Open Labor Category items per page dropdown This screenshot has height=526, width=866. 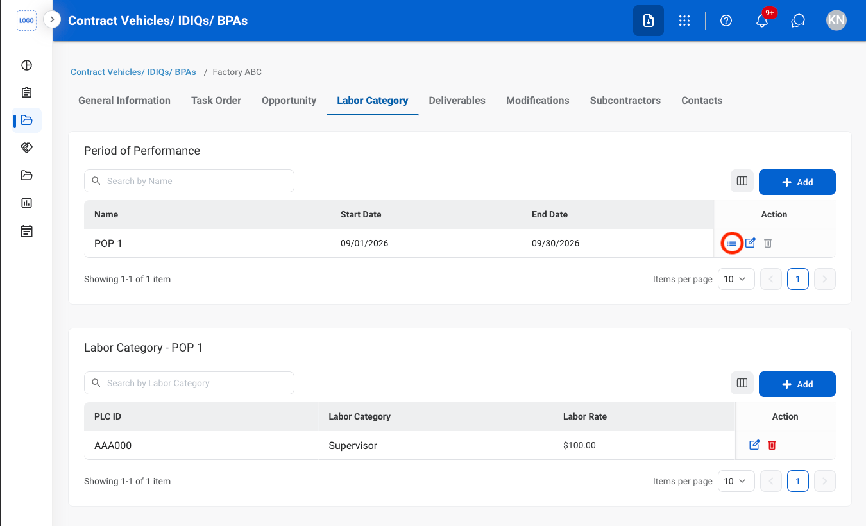click(736, 481)
